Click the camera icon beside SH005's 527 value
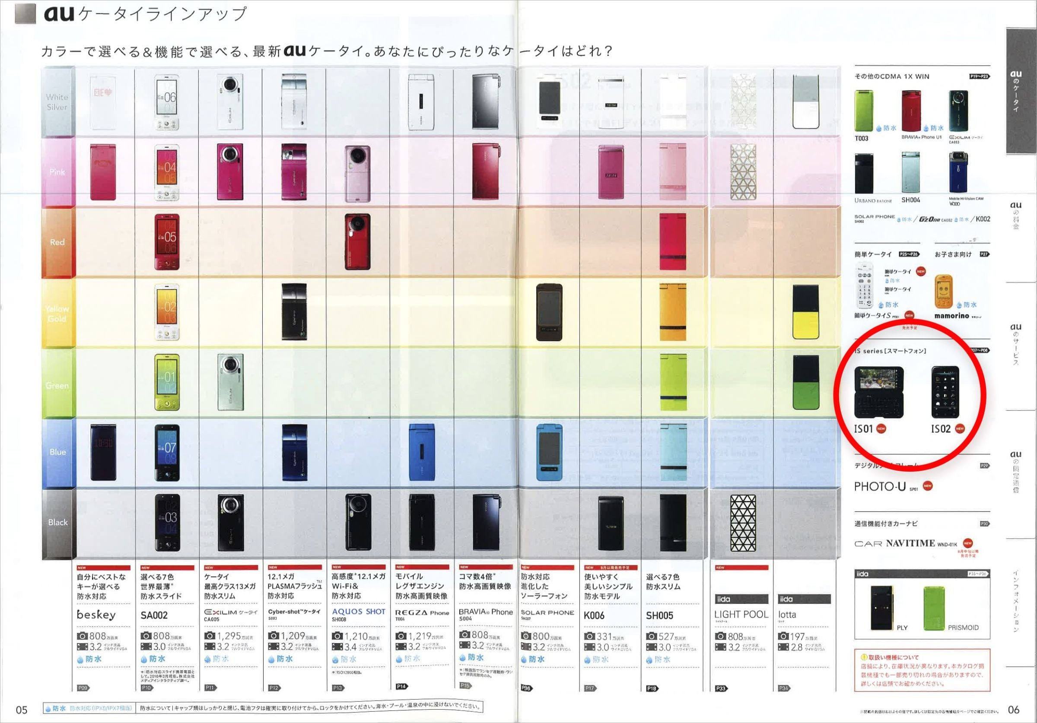The height and width of the screenshot is (723, 1037). pos(651,636)
